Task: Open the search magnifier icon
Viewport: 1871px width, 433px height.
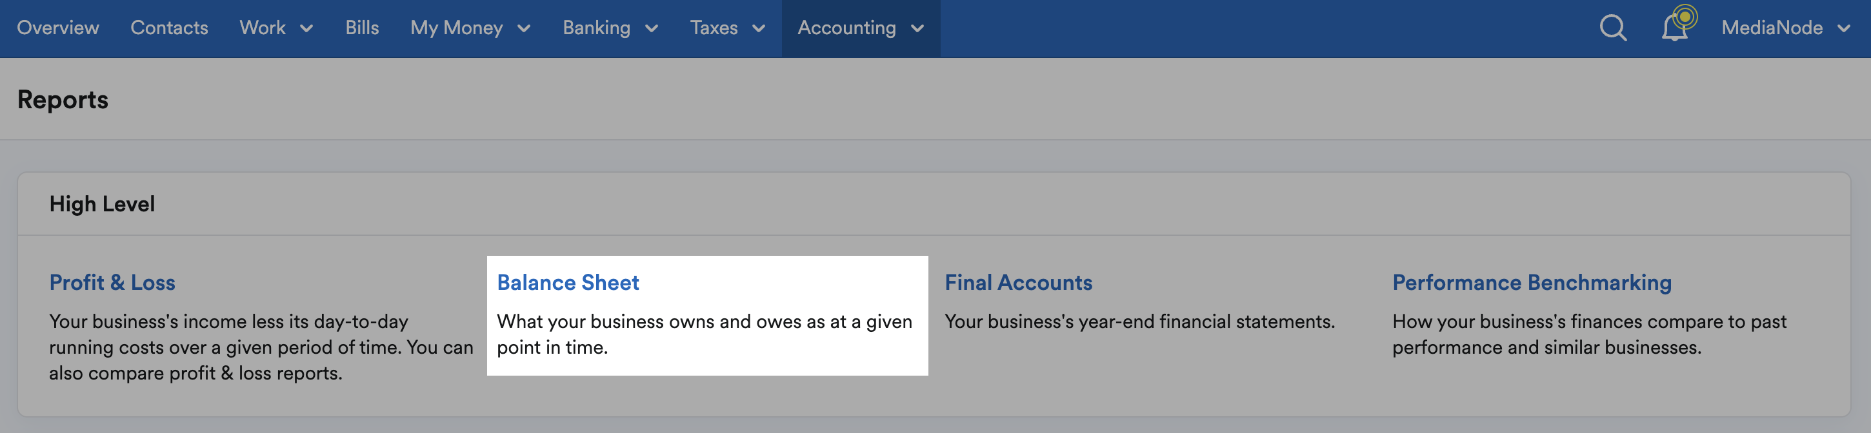Action: point(1613,28)
